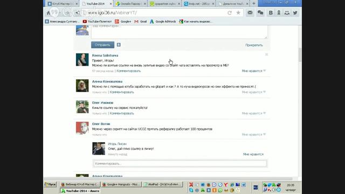This screenshot has width=345, height=194.
Task: Open the mail envelope toolbar icon
Action: click(250, 13)
